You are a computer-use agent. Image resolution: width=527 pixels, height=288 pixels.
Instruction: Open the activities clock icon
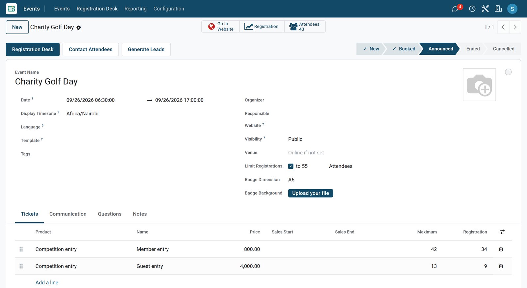point(472,9)
